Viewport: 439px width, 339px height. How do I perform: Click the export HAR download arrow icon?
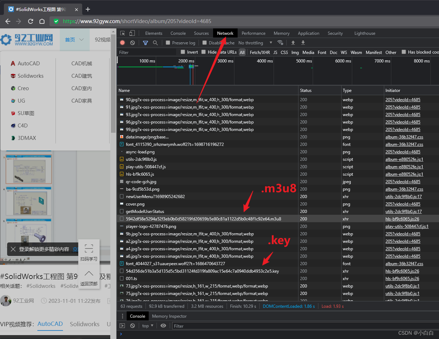303,43
